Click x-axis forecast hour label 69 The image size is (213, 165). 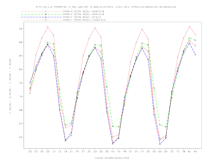pyautogui.click(x=166, y=152)
